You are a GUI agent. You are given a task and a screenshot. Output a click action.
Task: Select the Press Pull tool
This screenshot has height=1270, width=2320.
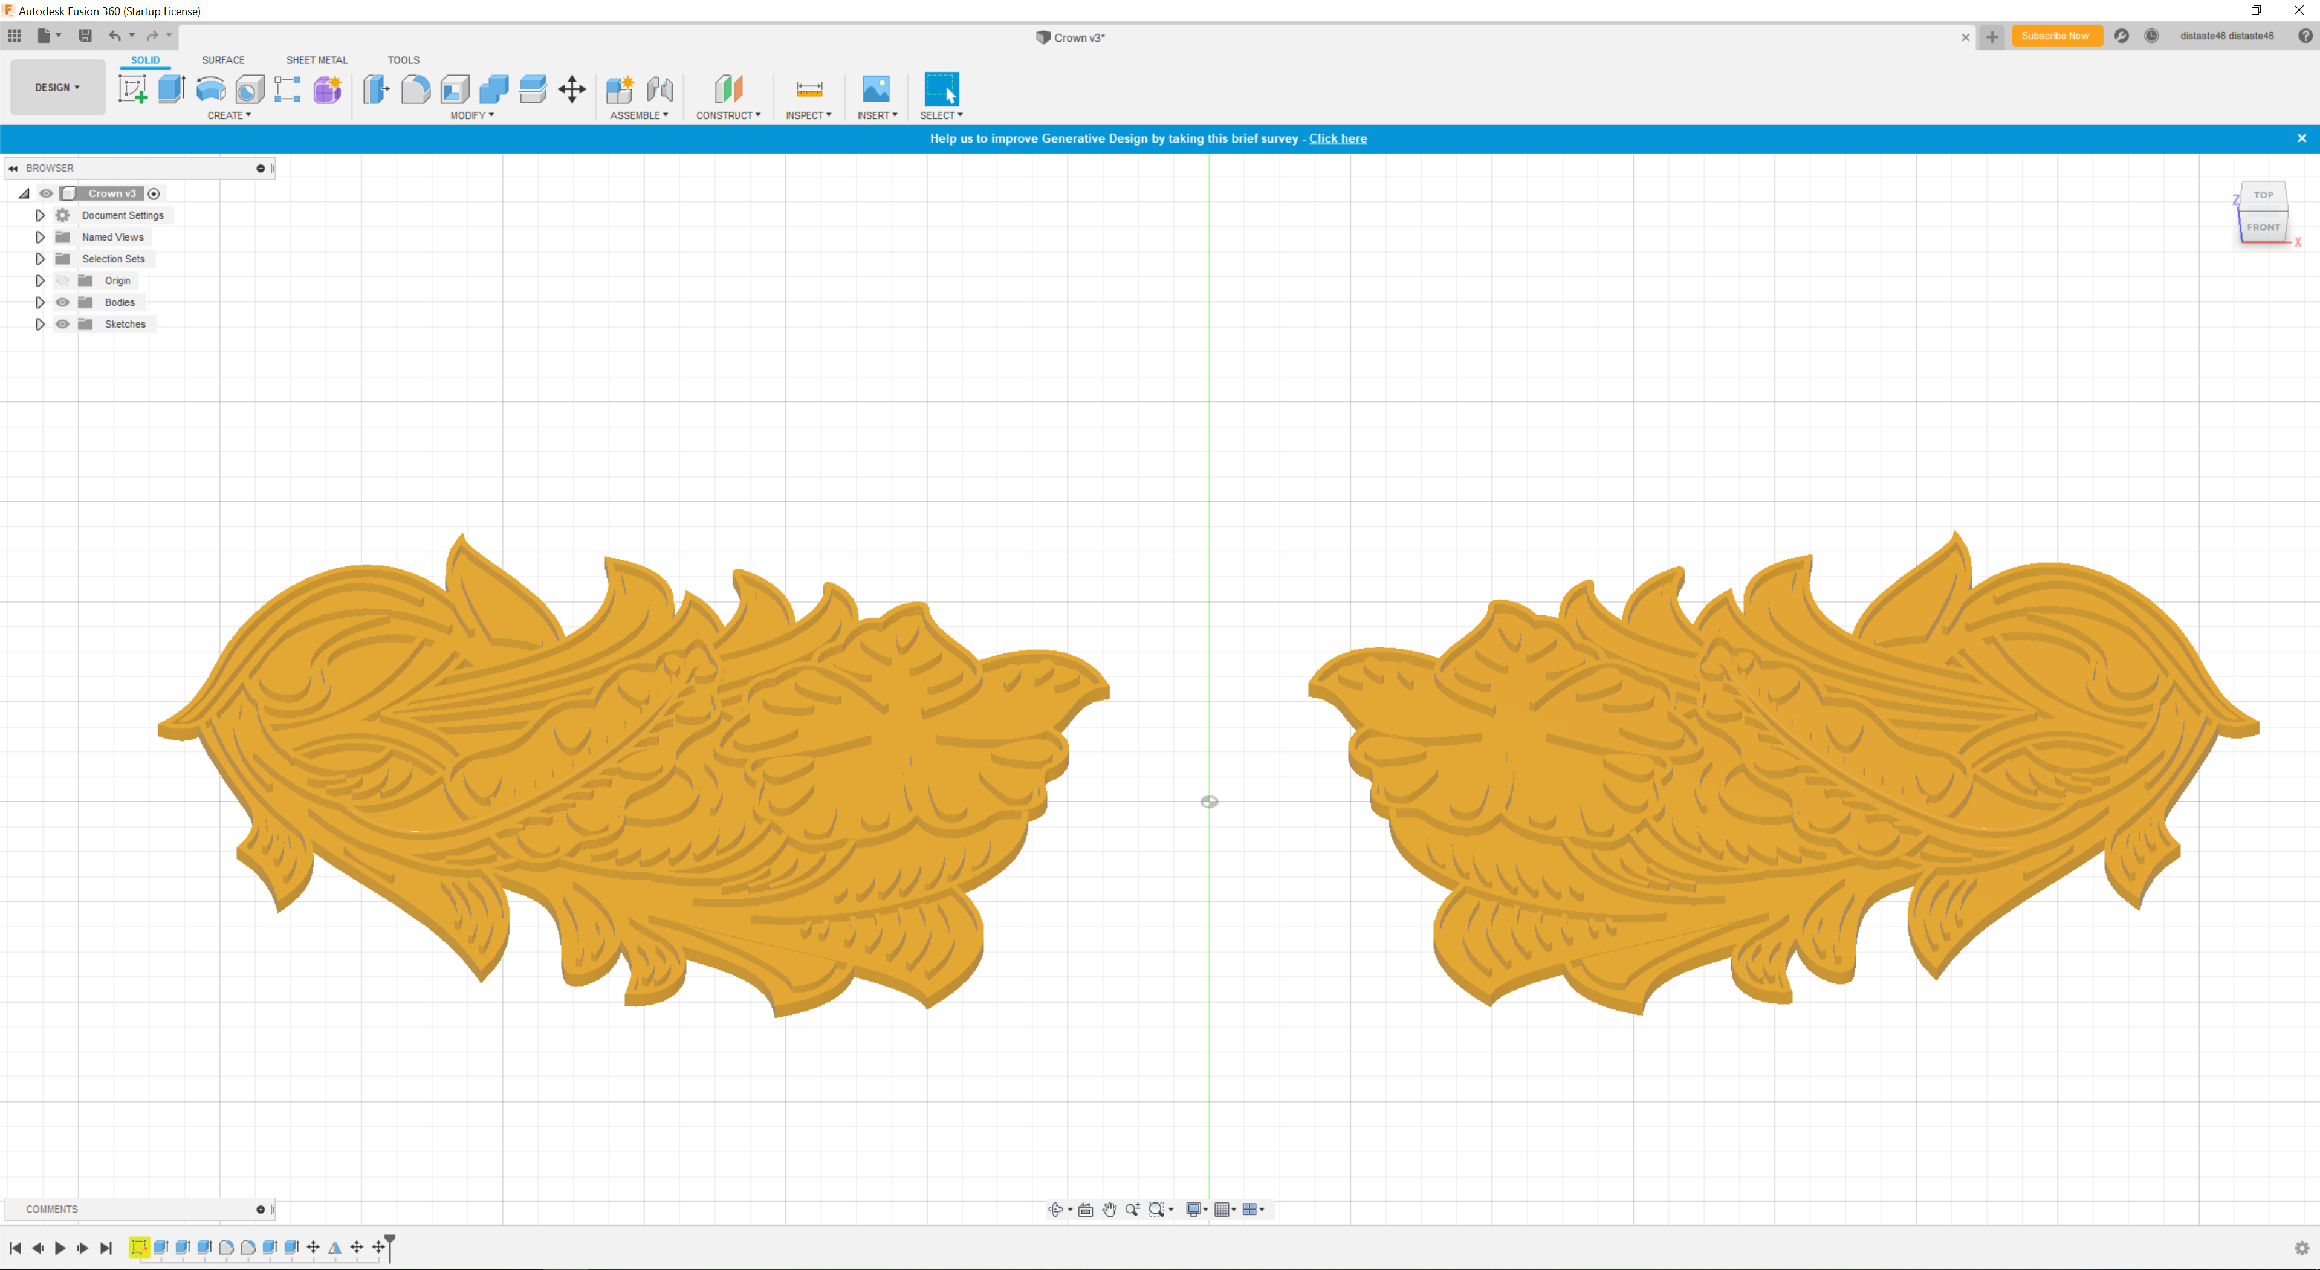tap(375, 88)
